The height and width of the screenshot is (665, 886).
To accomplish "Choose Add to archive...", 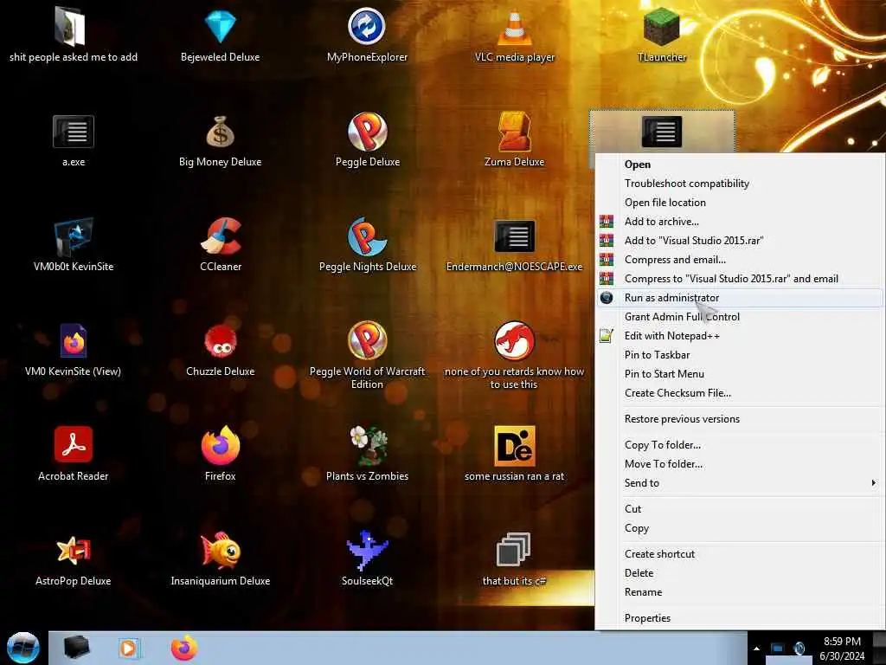I will 741,222.
